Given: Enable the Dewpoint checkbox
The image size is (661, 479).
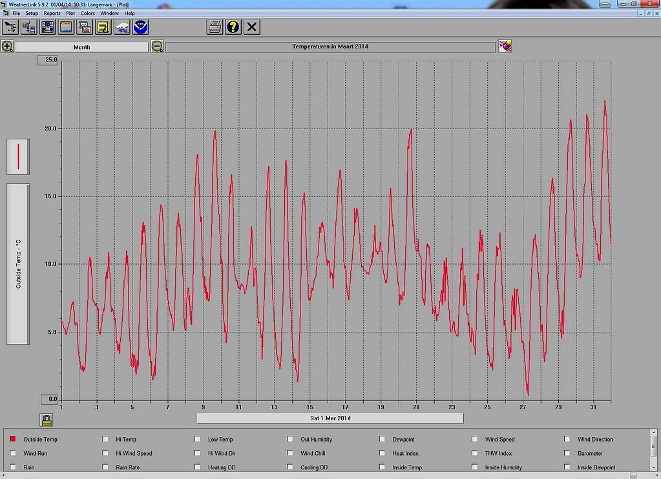Looking at the screenshot, I should (x=382, y=439).
